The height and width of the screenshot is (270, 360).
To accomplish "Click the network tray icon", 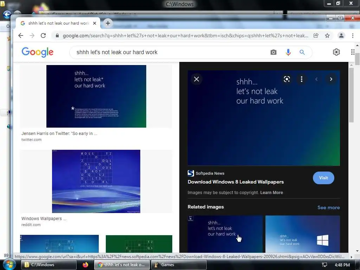I will pyautogui.click(x=324, y=265).
